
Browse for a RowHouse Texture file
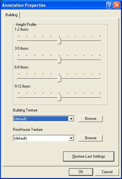(x=91, y=138)
